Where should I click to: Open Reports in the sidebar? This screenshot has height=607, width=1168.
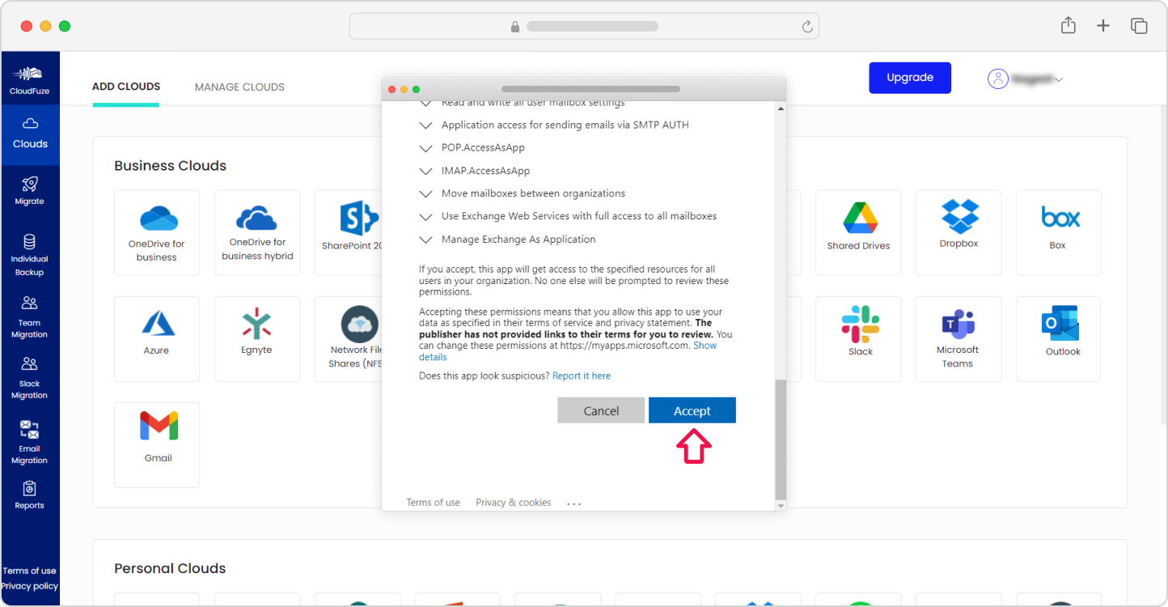(x=30, y=495)
